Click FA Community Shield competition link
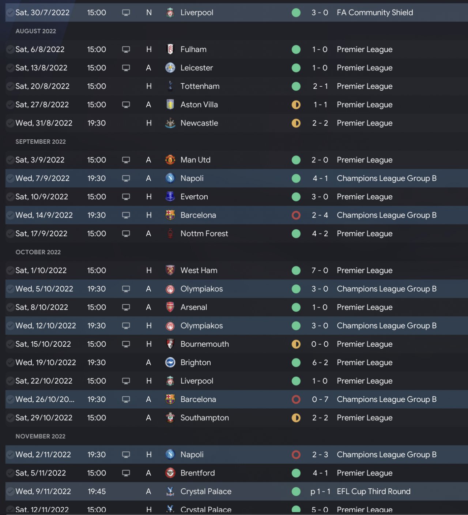The height and width of the screenshot is (515, 468). click(375, 12)
